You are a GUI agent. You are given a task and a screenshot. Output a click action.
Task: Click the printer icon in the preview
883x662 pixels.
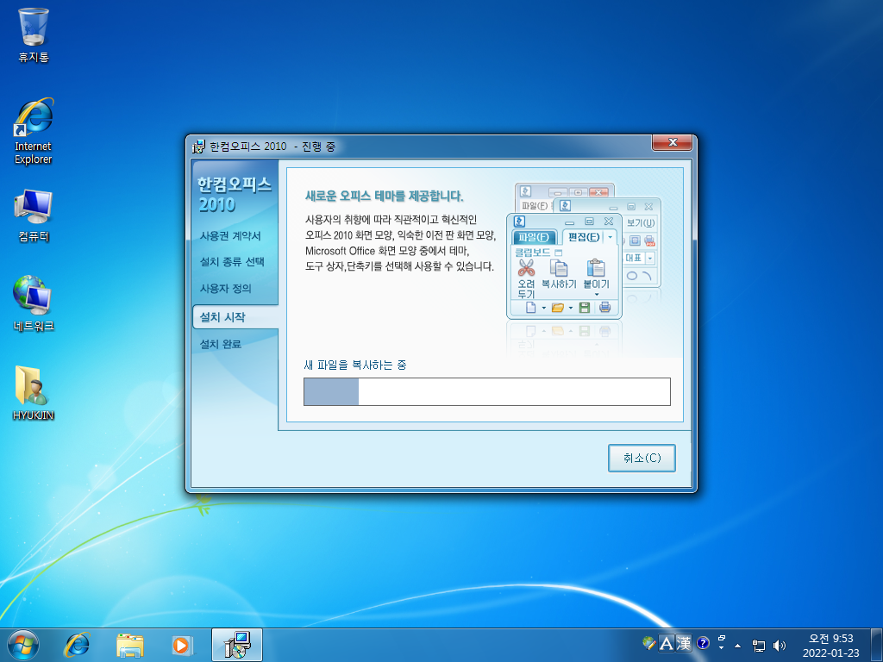pyautogui.click(x=604, y=308)
